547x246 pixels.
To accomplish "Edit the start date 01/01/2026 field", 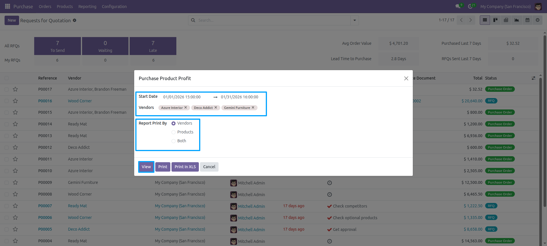I will [182, 97].
